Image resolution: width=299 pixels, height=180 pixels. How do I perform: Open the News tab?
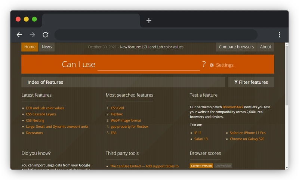pos(47,47)
